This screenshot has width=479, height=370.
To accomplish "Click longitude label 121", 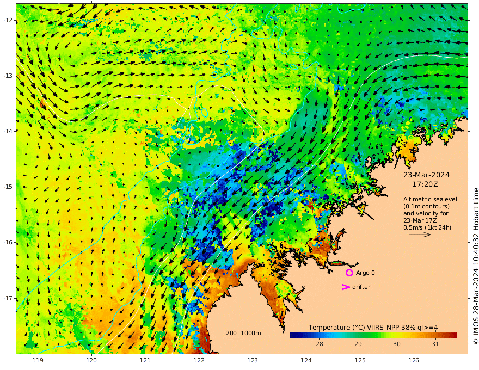I will pos(145,361).
